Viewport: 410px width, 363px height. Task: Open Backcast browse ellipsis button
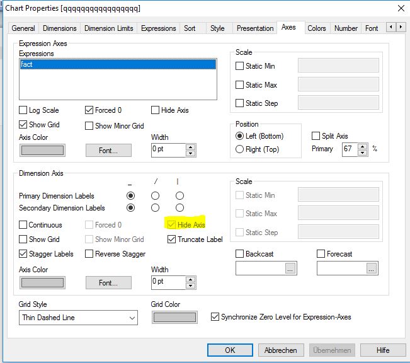tap(290, 268)
